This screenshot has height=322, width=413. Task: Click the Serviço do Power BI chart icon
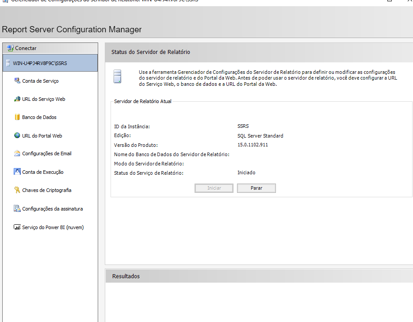17,227
